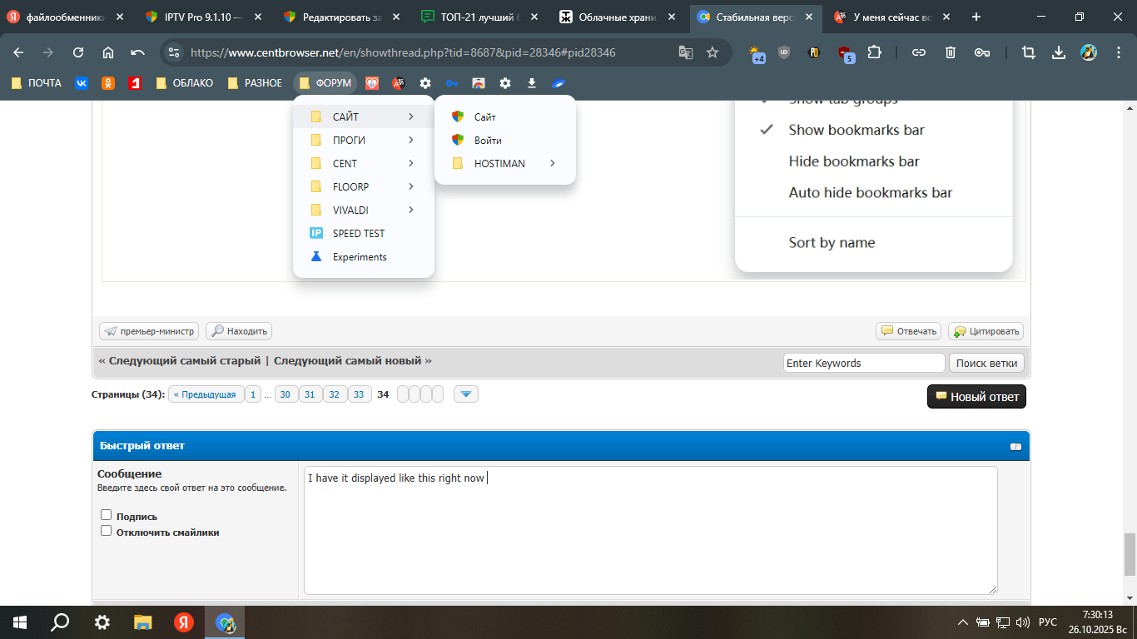Click the downloads arrow in toolbar
Screen dimensions: 1137x639
pos(1059,52)
